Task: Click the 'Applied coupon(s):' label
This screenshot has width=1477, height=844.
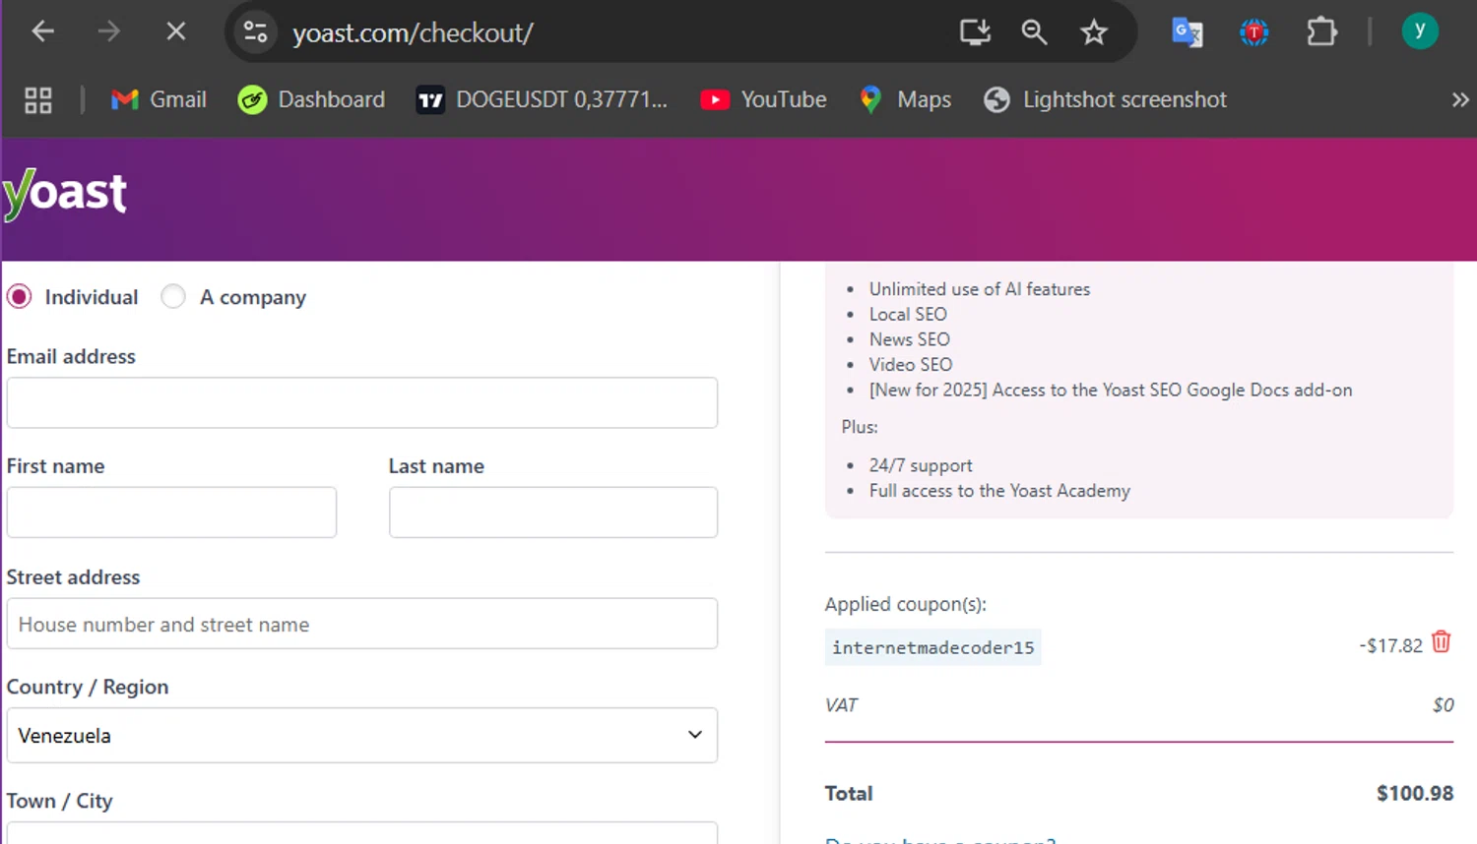Action: click(906, 604)
